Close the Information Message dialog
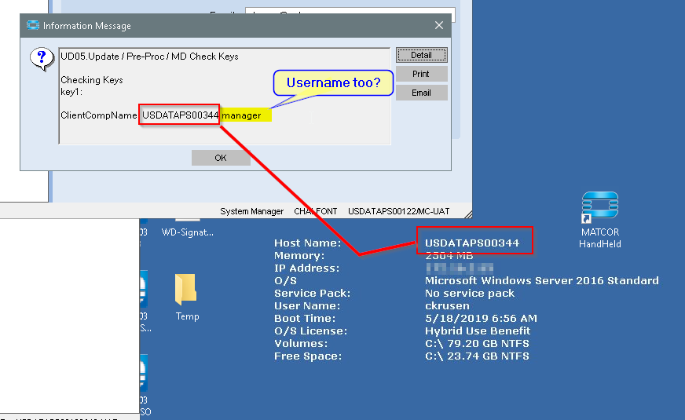This screenshot has height=420, width=685. tap(439, 25)
